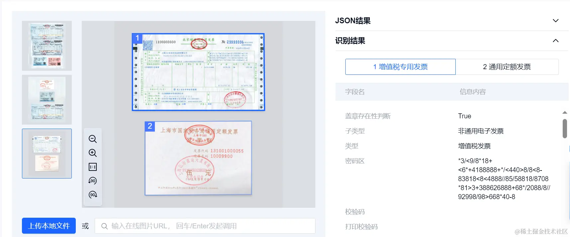Click the 密码区 field name
The height and width of the screenshot is (237, 570).
(355, 161)
